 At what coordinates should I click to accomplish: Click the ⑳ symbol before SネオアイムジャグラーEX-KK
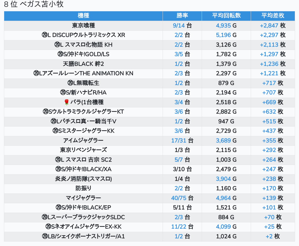pyautogui.click(x=48, y=227)
